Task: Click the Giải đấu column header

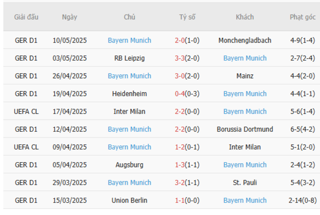Action: click(x=26, y=17)
